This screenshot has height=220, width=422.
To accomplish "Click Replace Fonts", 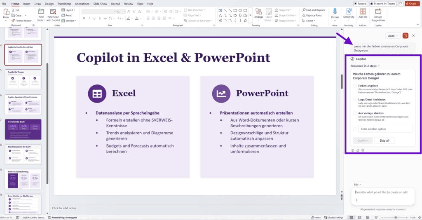I will point(312,15).
